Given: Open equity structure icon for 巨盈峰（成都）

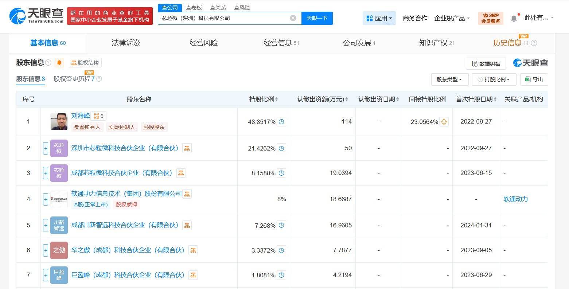Looking at the screenshot, I should point(193,275).
